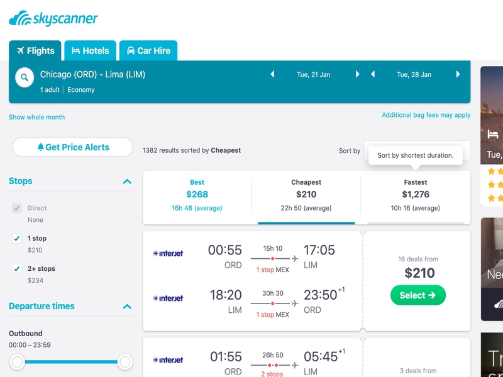
Task: Click 1 stop MEX on outbound flight
Action: [272, 270]
